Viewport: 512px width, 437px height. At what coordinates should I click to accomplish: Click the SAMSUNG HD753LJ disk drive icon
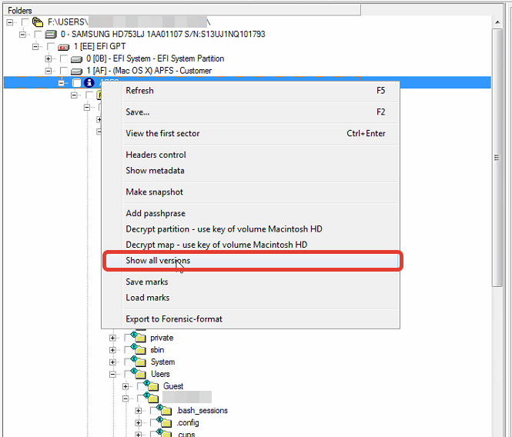[x=51, y=35]
